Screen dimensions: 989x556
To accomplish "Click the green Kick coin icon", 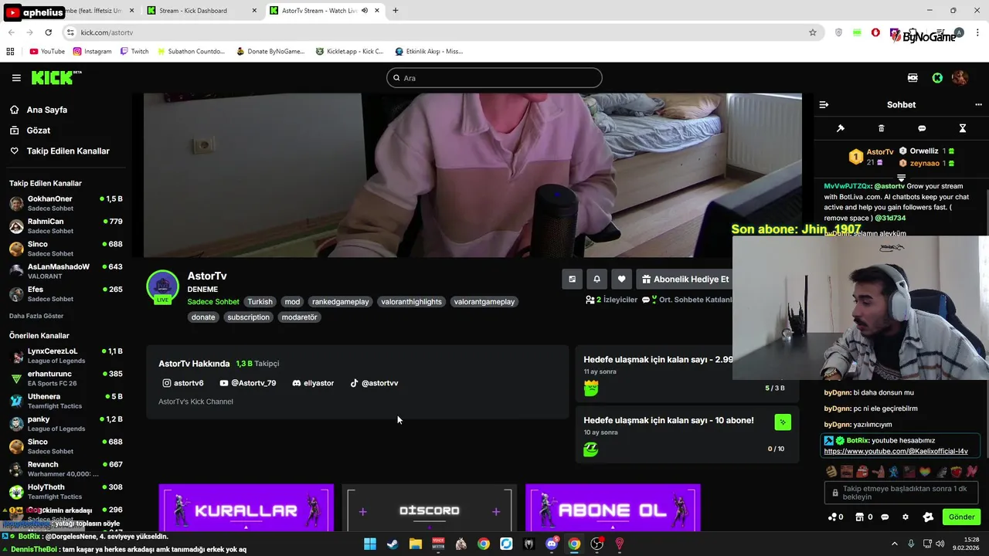I will (x=937, y=78).
